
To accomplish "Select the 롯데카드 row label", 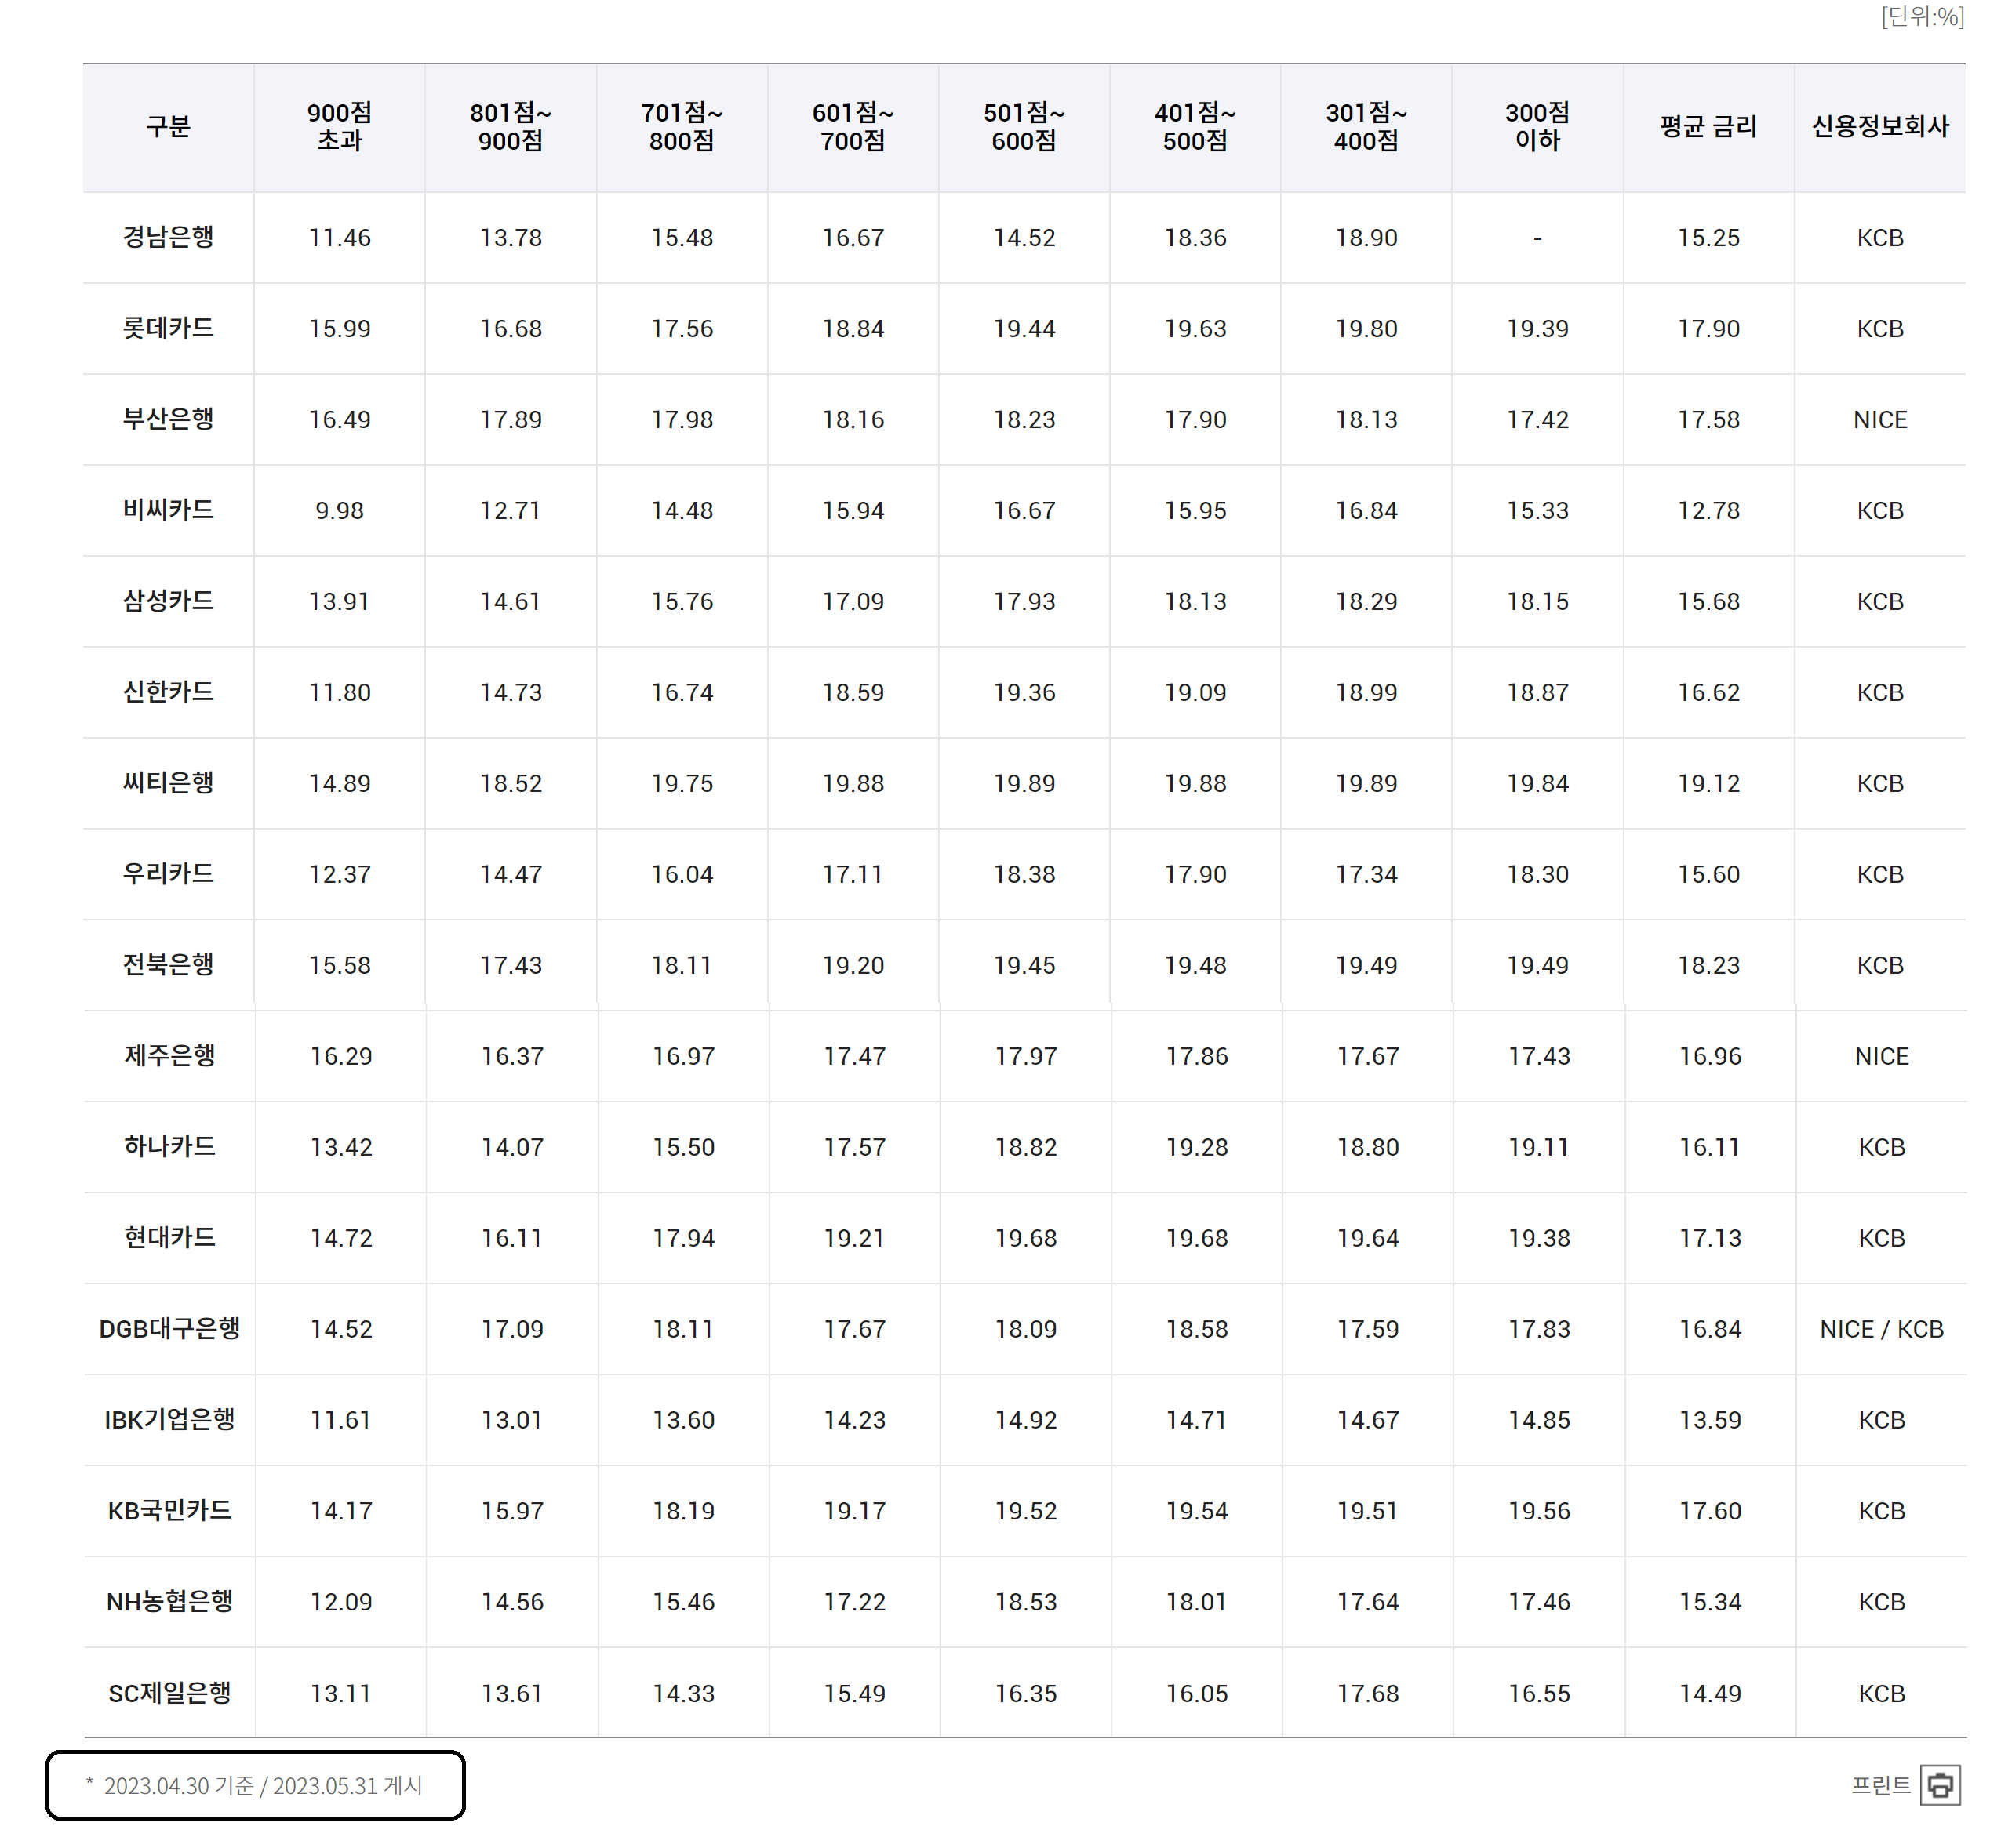I will point(168,329).
